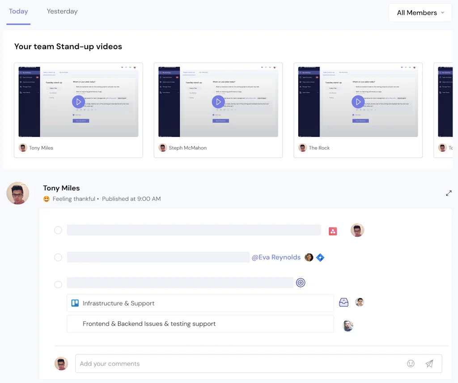
Task: Click the Asana icon on the first task
Action: pos(333,230)
